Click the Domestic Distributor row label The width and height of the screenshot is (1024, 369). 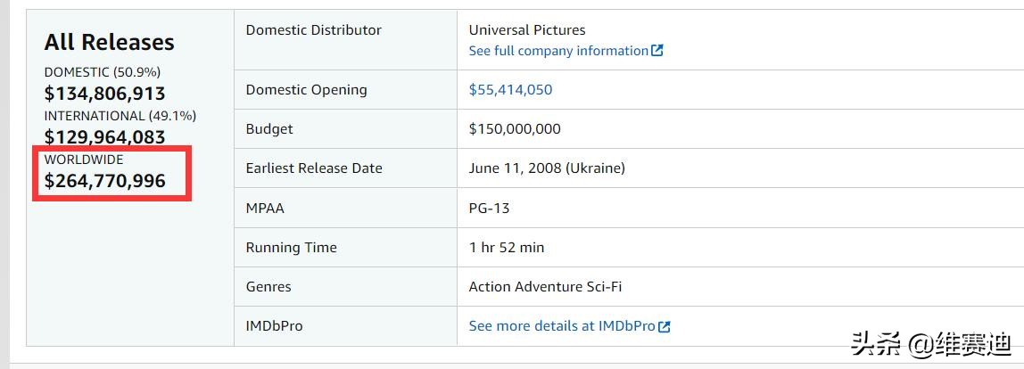point(313,30)
